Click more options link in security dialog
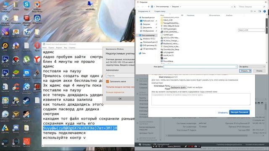 [x=115, y=92]
